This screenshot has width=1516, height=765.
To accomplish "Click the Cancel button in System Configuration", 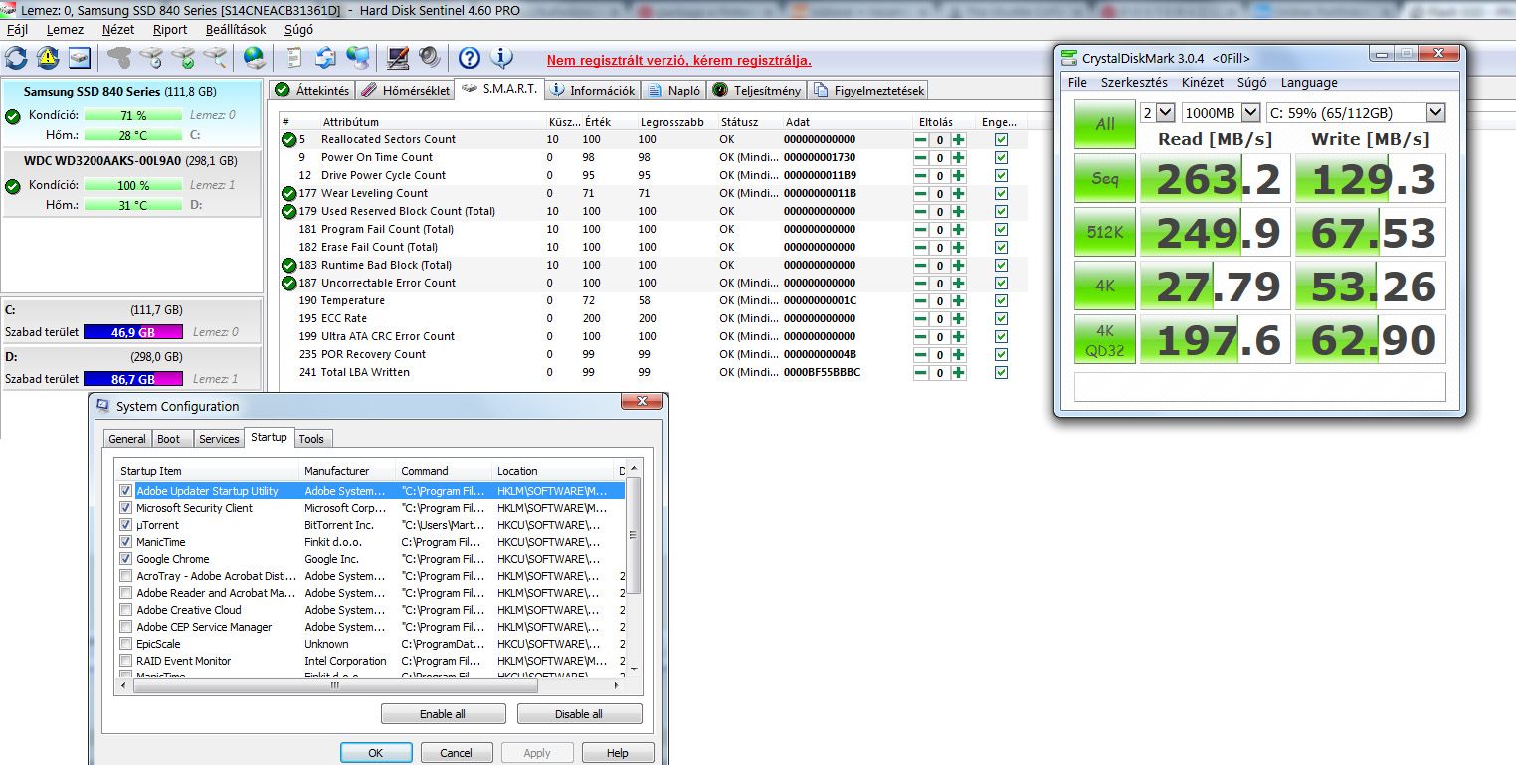I will pyautogui.click(x=457, y=753).
